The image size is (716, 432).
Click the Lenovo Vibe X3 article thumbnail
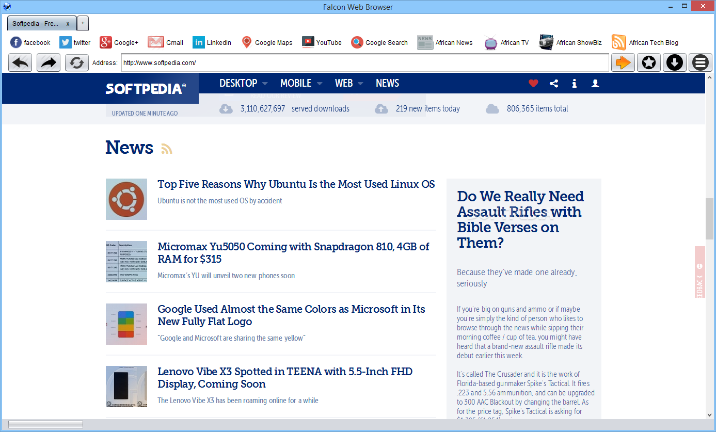(126, 387)
